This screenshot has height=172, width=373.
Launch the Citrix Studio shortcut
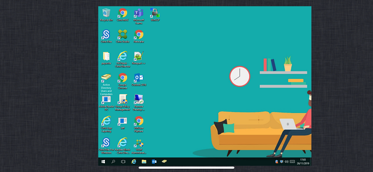[122, 36]
